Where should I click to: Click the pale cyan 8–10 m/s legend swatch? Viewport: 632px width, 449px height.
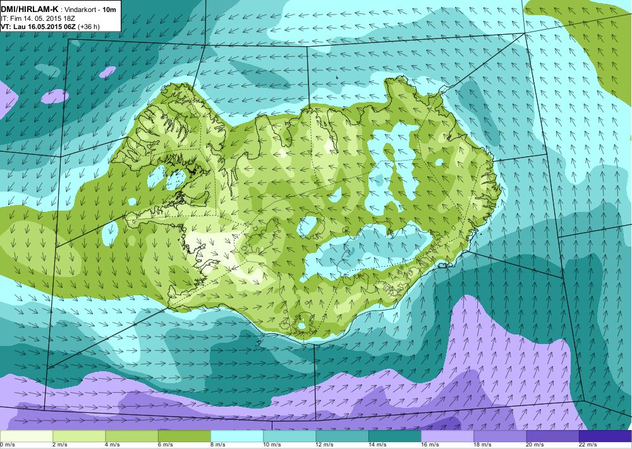coord(237,436)
